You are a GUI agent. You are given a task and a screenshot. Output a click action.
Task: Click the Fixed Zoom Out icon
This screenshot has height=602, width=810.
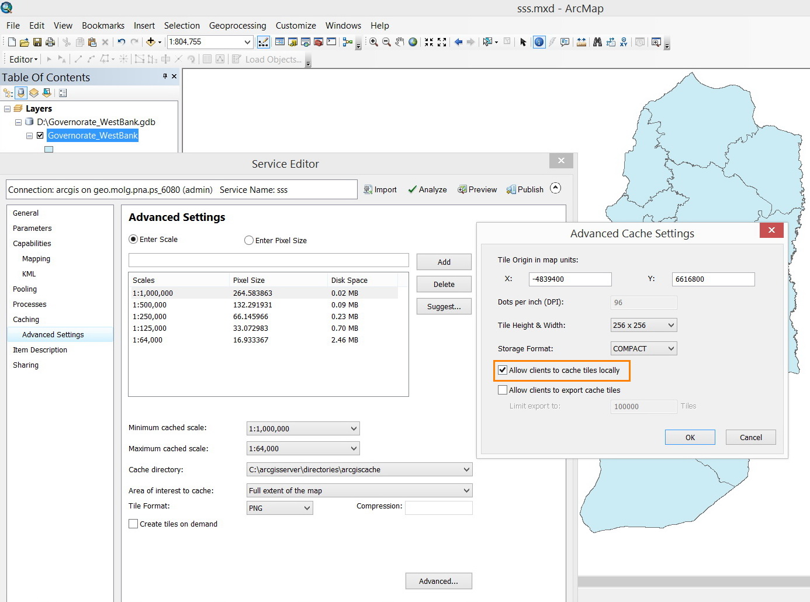pyautogui.click(x=442, y=42)
